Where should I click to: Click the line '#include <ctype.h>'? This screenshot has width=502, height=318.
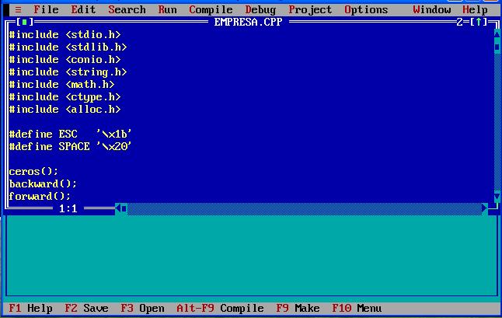[65, 97]
